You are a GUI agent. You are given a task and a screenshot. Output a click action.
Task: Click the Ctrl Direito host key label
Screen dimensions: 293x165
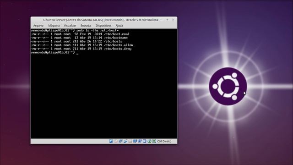[x=164, y=141]
